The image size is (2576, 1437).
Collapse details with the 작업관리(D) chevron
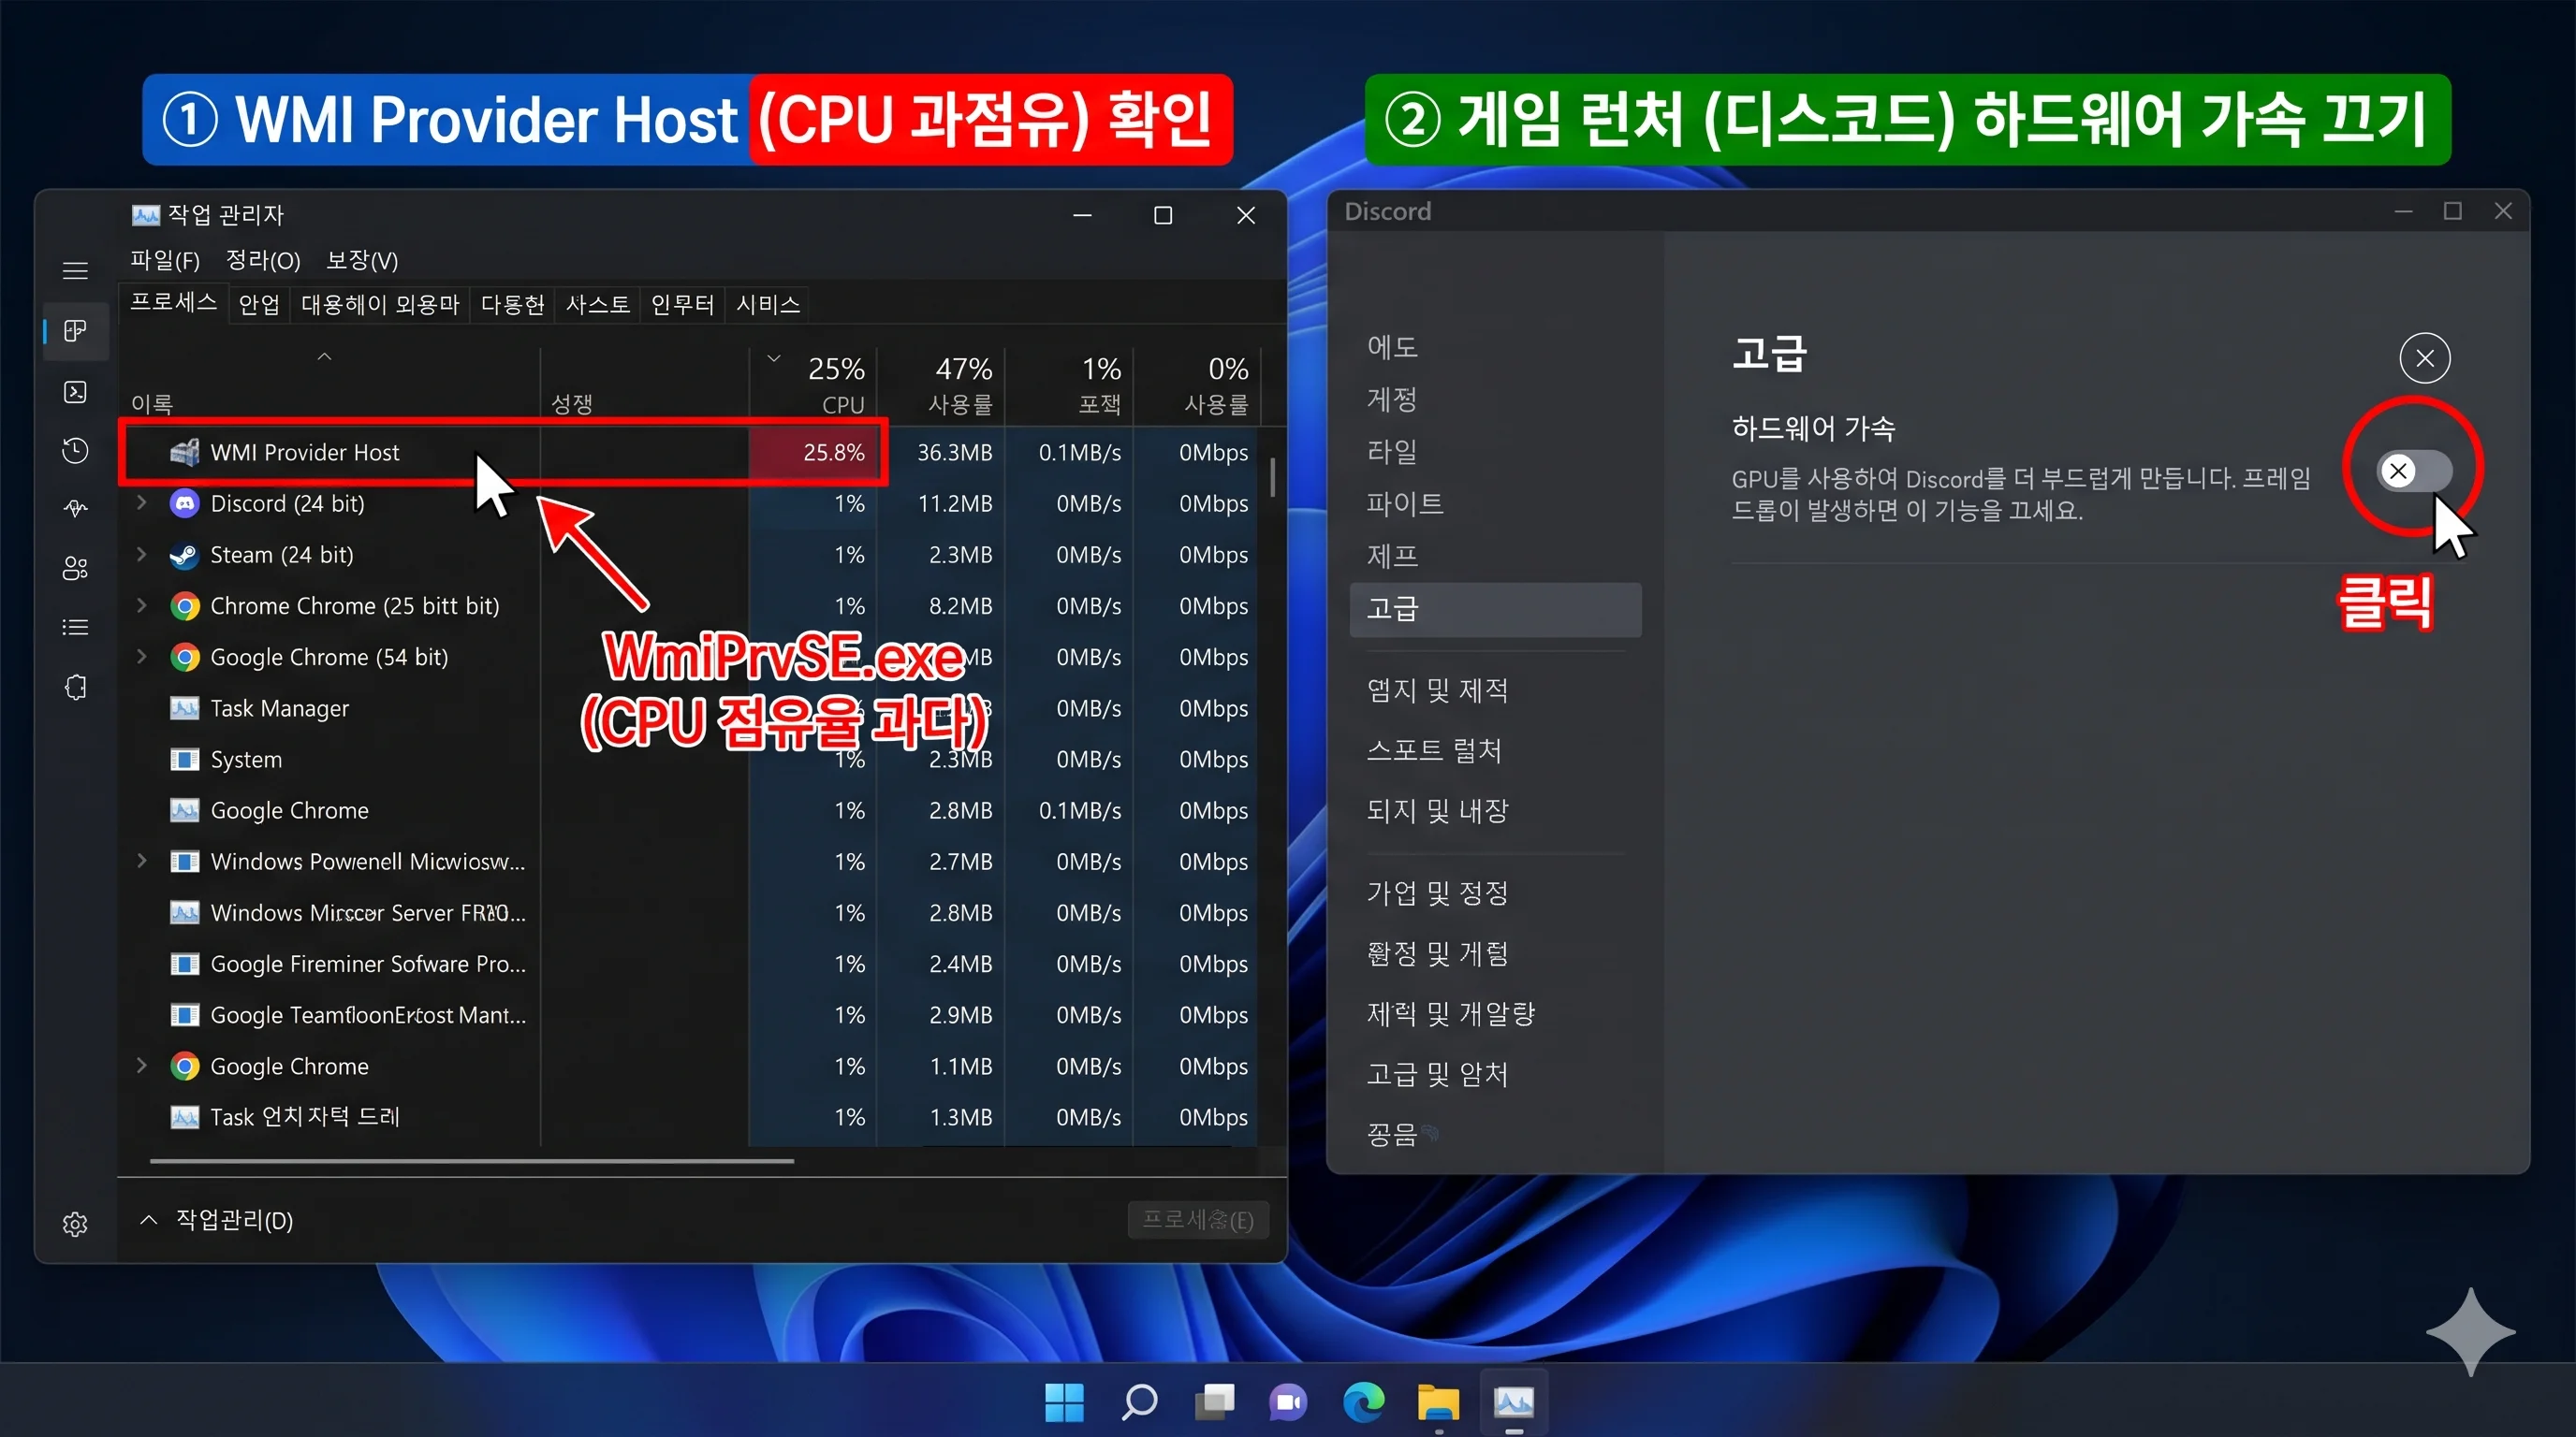point(149,1219)
